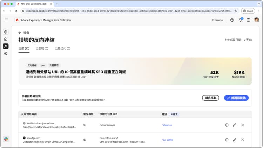This screenshot has width=263, height=148.
Task: Go to Home in the left sidebar
Action: 6,39
